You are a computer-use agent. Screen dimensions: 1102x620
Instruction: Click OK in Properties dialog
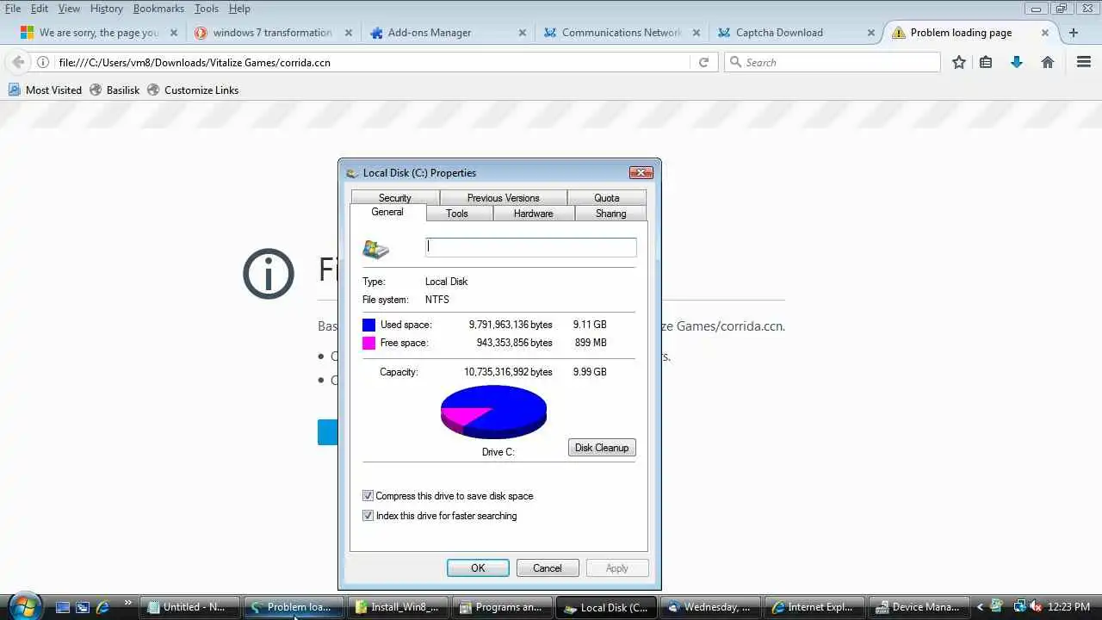coord(478,567)
